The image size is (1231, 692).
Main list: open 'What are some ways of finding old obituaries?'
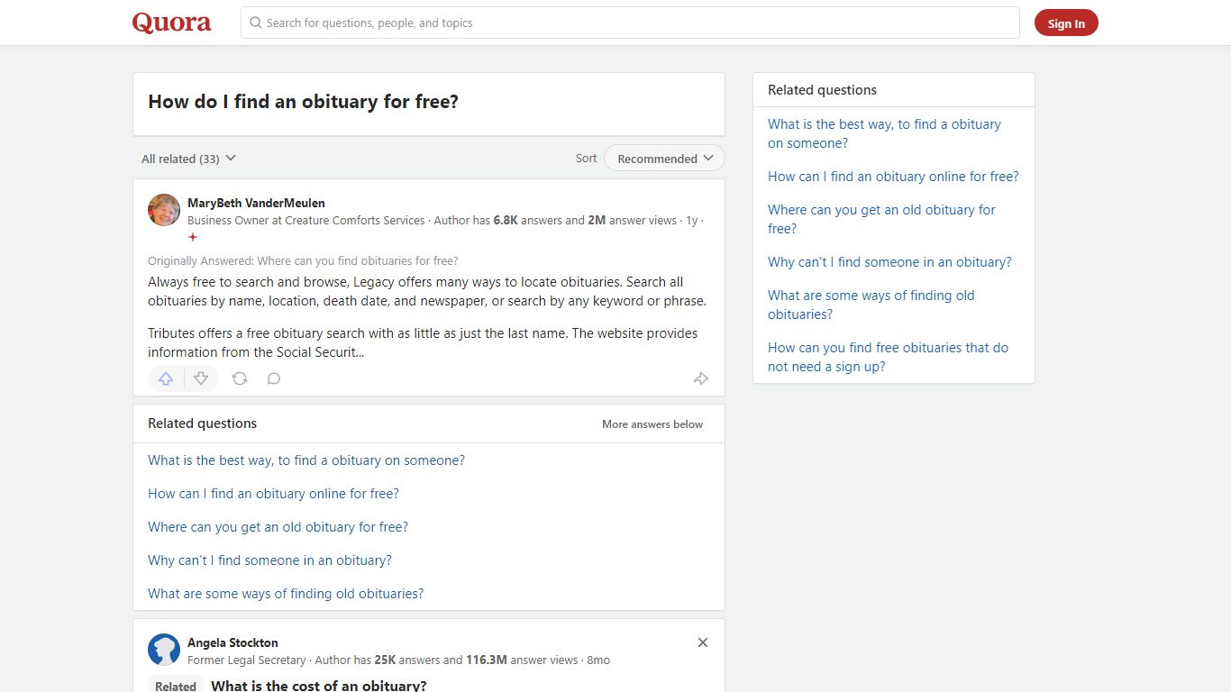coord(286,594)
